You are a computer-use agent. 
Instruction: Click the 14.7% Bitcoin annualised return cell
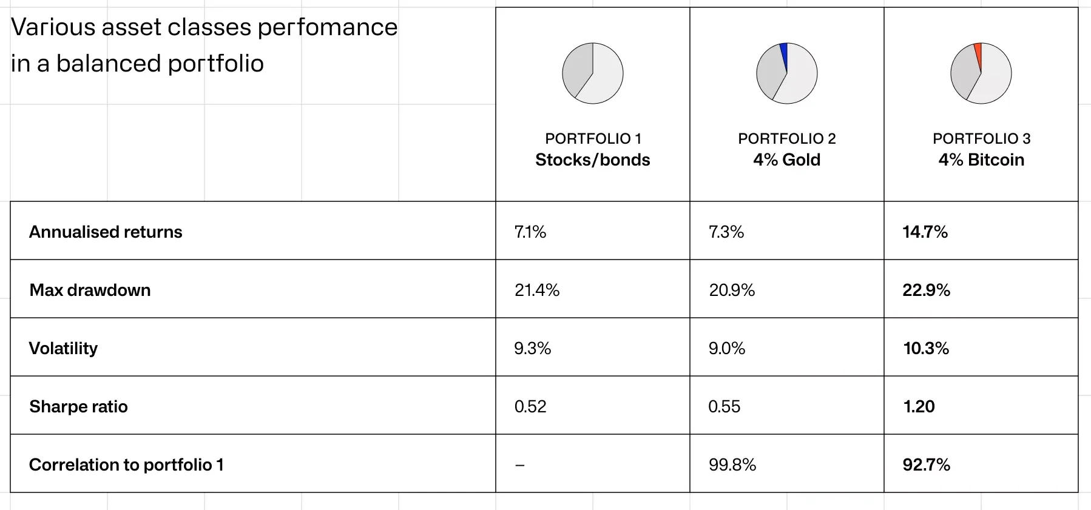[x=925, y=232]
